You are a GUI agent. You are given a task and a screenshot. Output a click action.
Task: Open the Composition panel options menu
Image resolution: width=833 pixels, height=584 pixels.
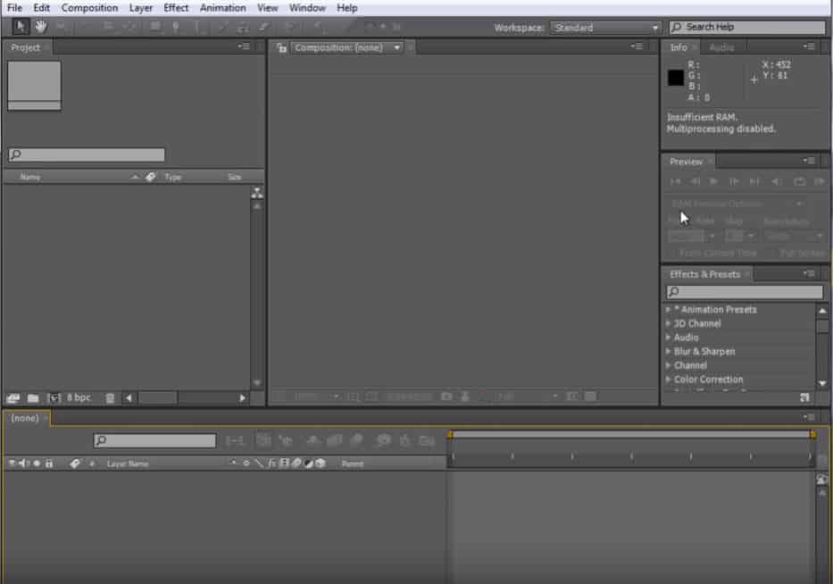[x=637, y=46]
